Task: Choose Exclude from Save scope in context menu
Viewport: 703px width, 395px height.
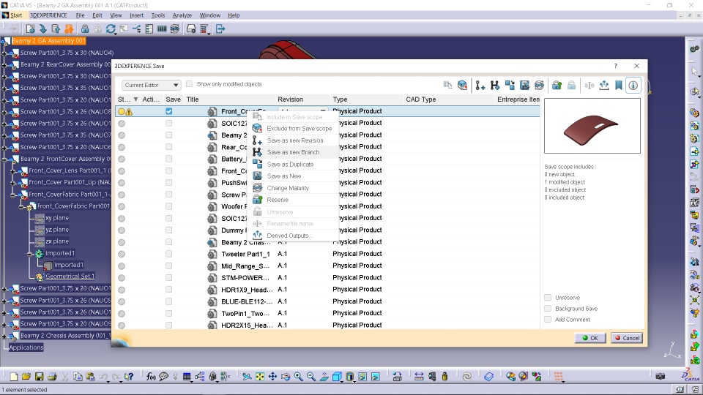Action: pyautogui.click(x=293, y=129)
